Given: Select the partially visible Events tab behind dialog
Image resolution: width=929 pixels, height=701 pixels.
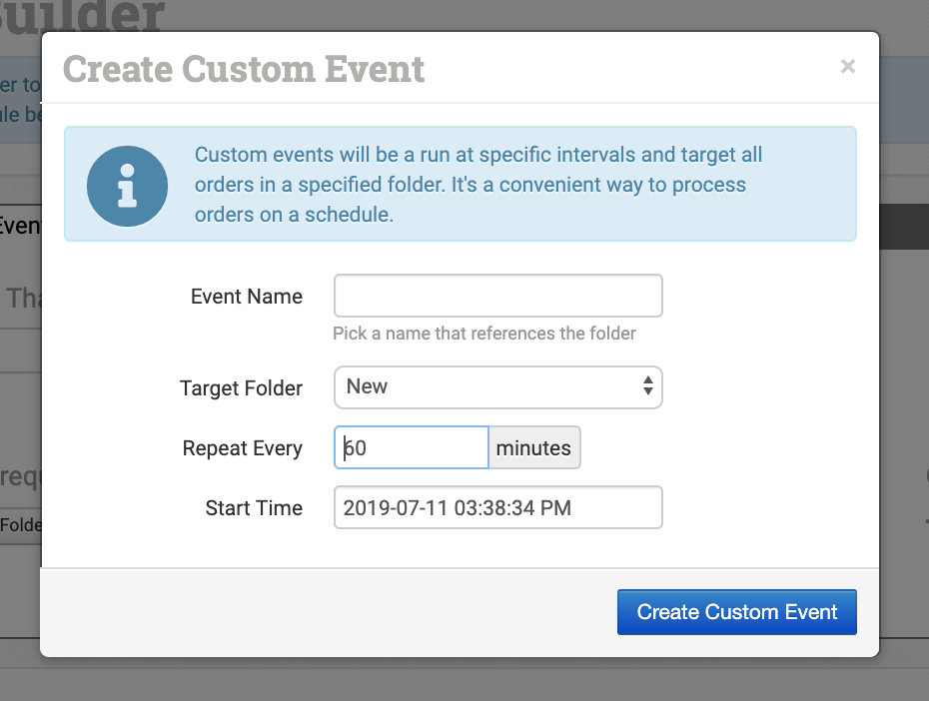Looking at the screenshot, I should (19, 226).
